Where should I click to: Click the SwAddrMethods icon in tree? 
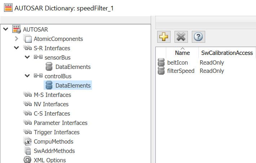[27, 151]
